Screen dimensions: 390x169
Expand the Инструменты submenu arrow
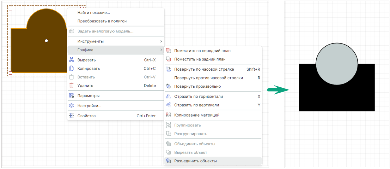click(x=161, y=41)
